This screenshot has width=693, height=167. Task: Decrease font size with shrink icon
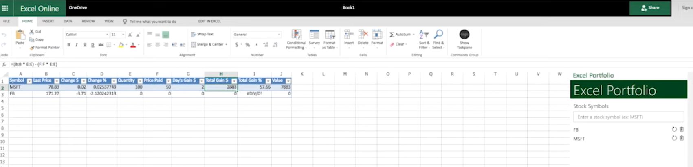tap(138, 35)
